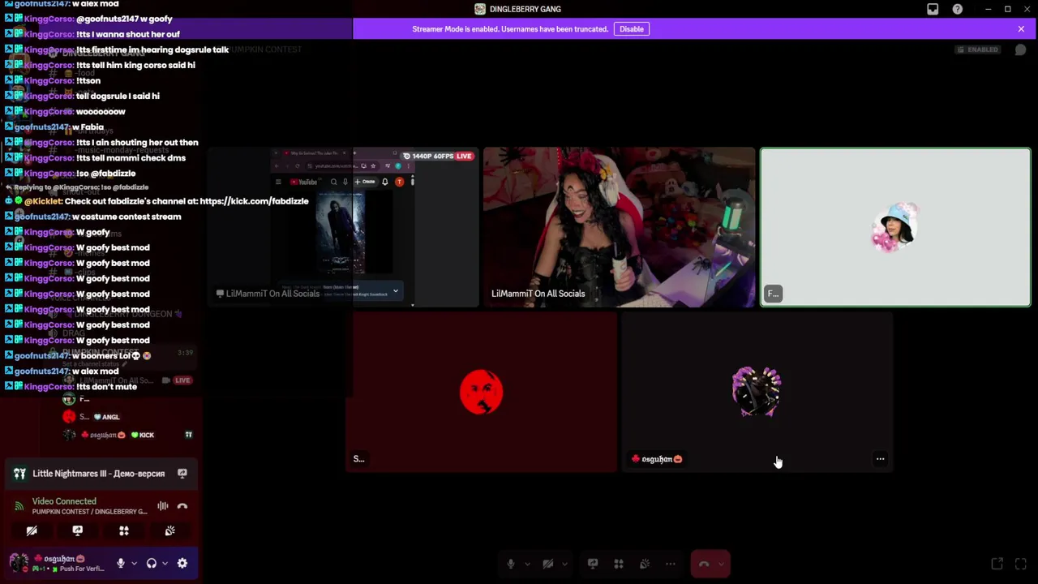The image size is (1038, 584).
Task: Open input device arrow next to user mic
Action: 134,563
